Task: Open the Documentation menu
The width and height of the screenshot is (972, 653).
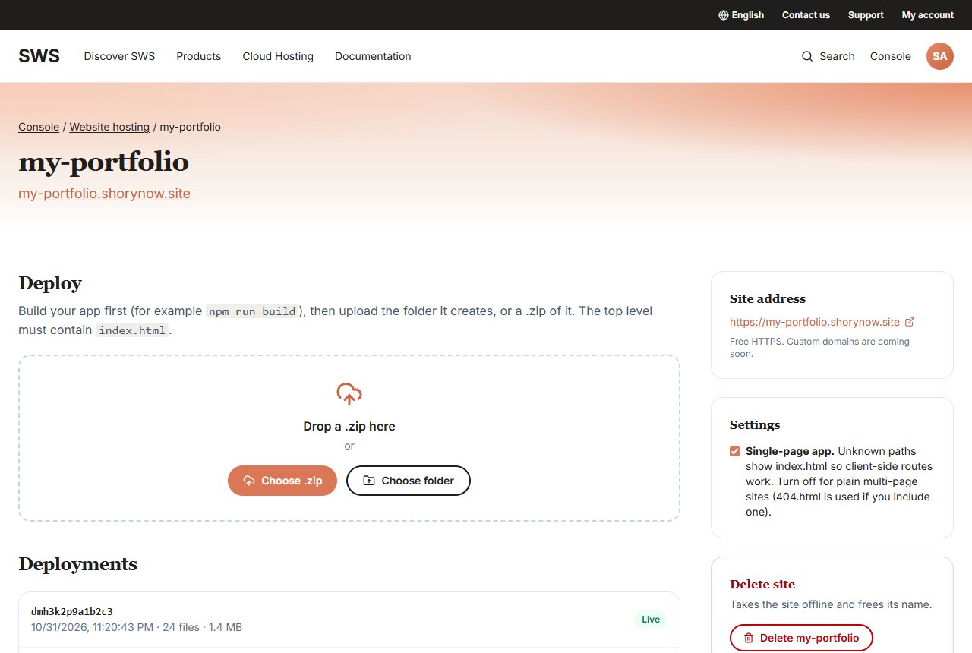Action: (373, 56)
